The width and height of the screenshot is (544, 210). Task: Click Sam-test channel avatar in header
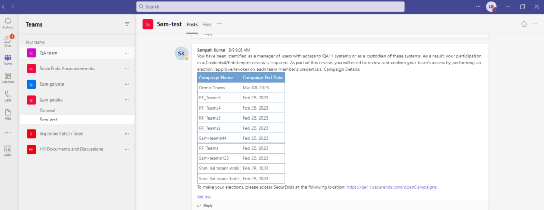[x=148, y=24]
